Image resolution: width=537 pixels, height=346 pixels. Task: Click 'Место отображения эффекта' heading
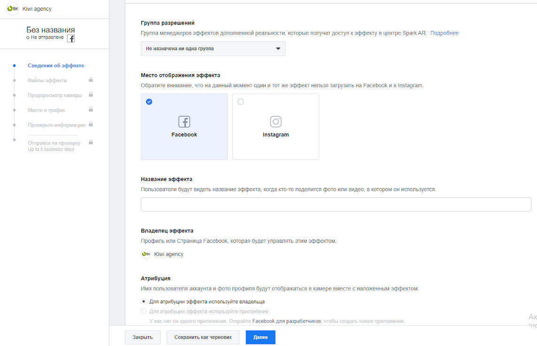click(x=180, y=75)
